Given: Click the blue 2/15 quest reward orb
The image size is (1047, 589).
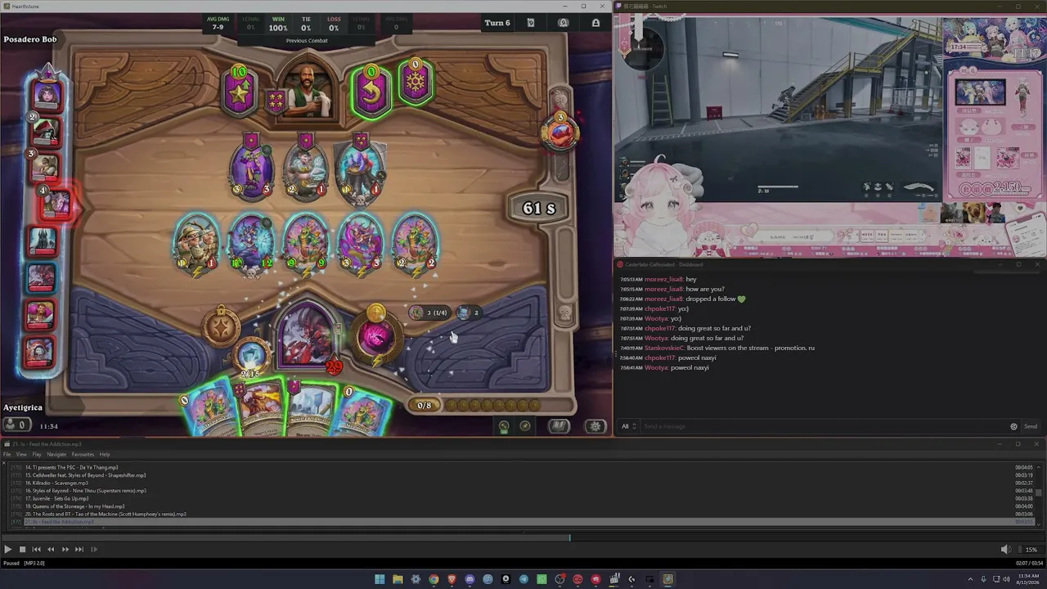Looking at the screenshot, I should [250, 356].
